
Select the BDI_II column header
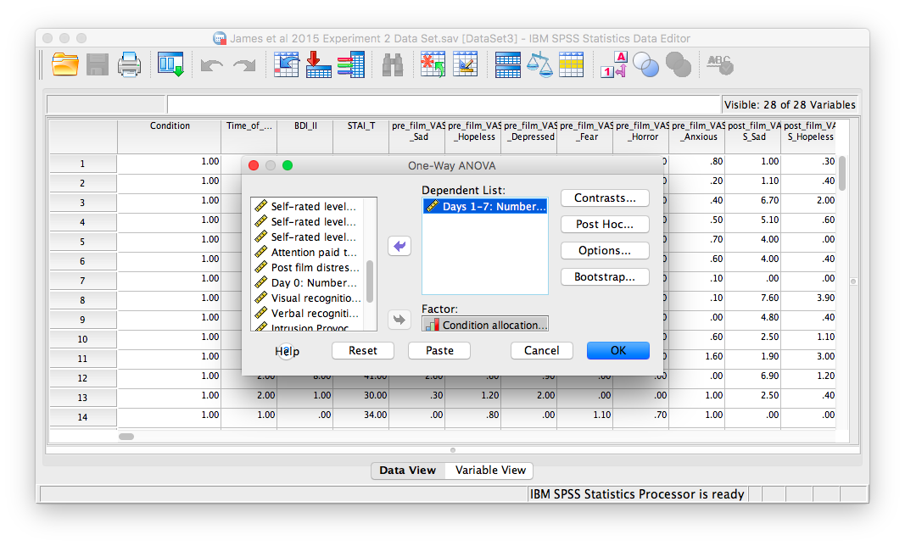coord(305,136)
